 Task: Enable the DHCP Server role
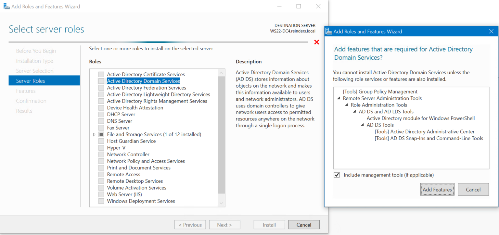click(x=101, y=114)
